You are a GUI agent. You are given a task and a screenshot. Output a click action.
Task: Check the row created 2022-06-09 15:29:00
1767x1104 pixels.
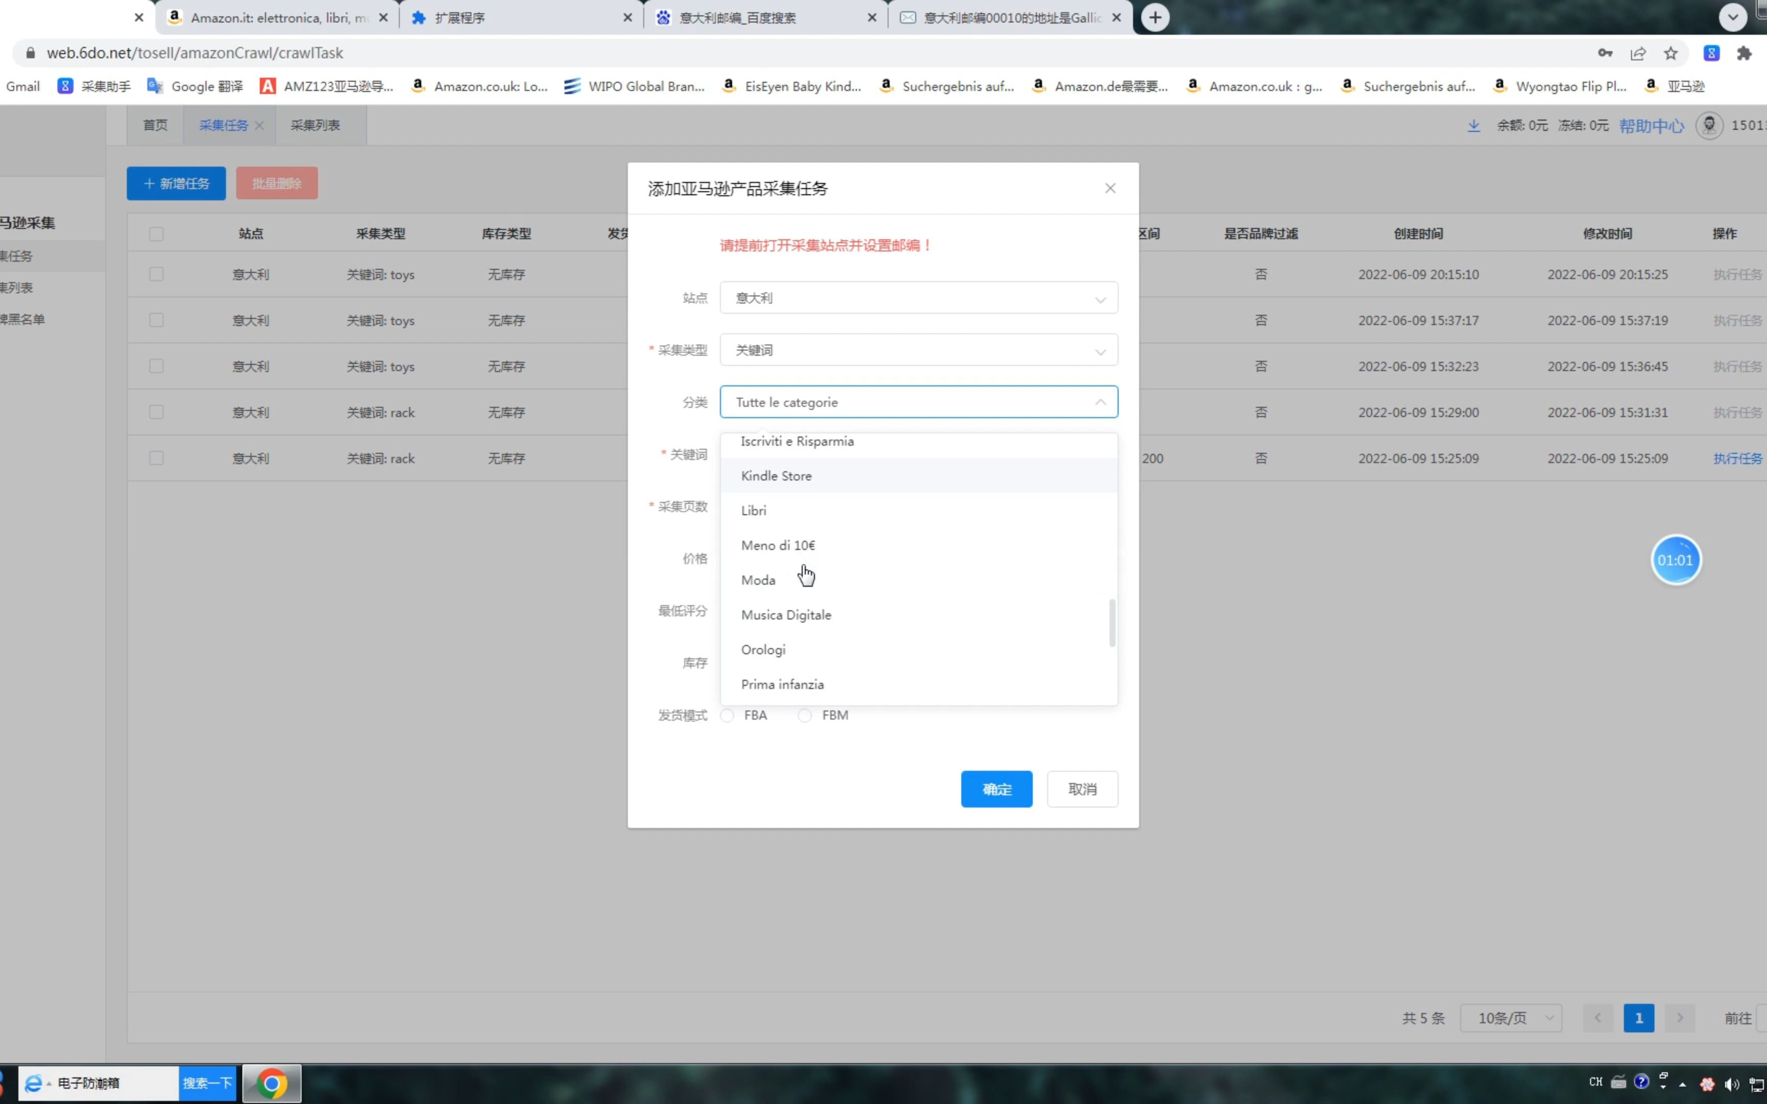tap(156, 412)
